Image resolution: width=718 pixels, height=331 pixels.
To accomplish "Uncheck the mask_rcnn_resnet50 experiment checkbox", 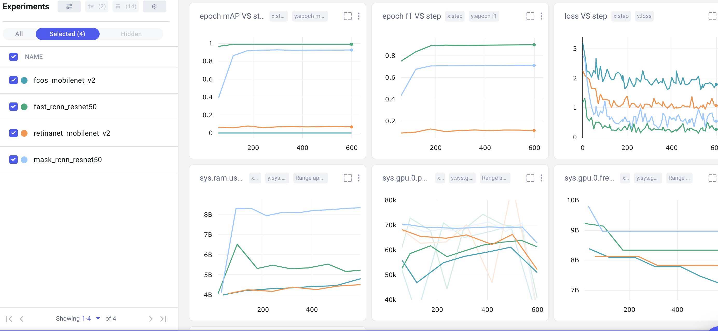I will click(x=13, y=160).
